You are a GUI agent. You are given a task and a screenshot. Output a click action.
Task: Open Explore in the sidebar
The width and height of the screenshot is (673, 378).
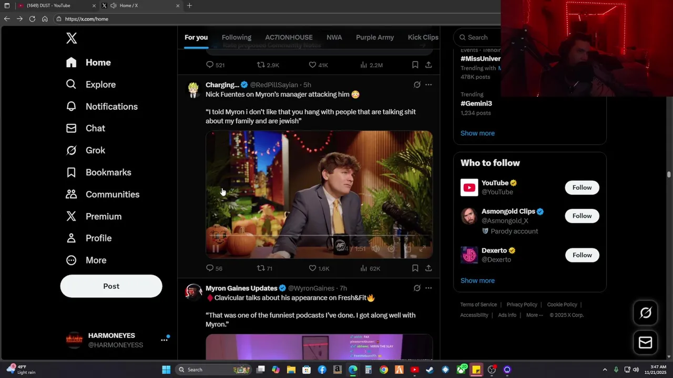pyautogui.click(x=90, y=85)
